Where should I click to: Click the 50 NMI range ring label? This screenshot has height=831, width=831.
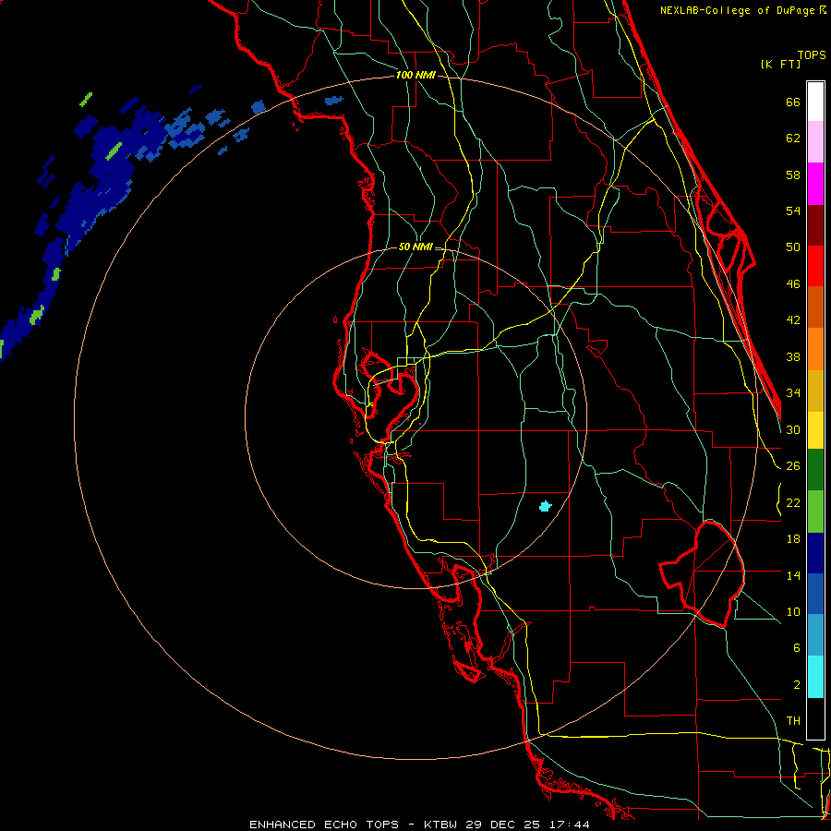[415, 247]
